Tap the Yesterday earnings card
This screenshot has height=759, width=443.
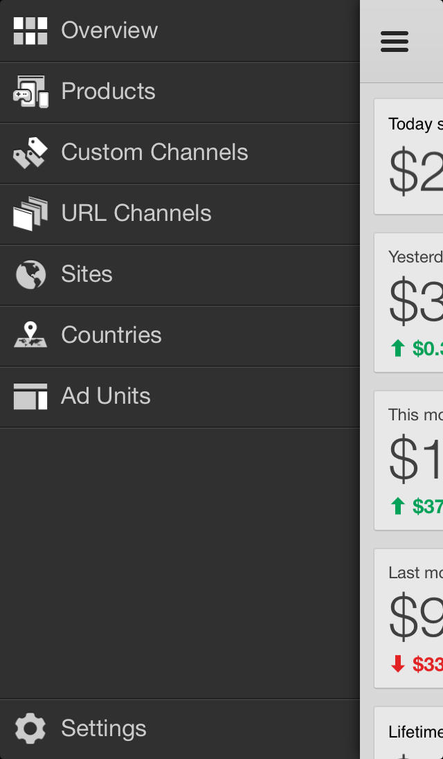[410, 302]
